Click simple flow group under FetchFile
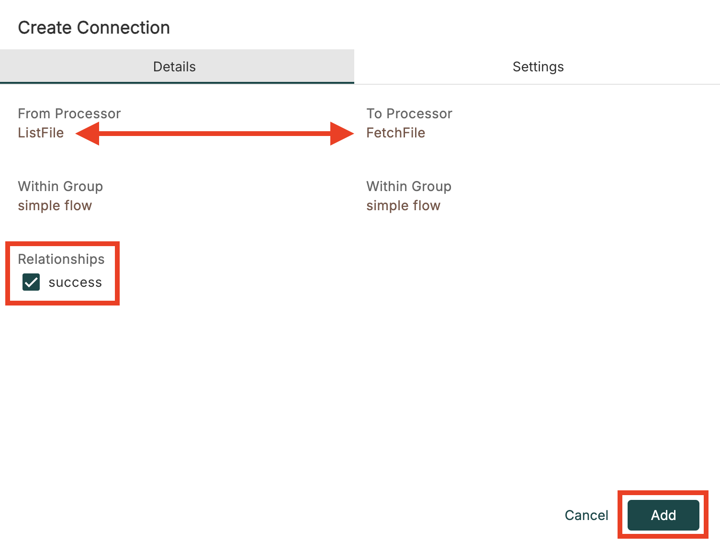This screenshot has height=543, width=720. pos(403,205)
